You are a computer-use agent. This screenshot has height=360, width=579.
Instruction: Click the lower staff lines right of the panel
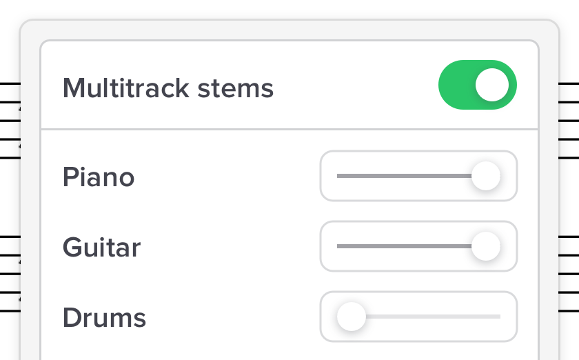click(569, 274)
